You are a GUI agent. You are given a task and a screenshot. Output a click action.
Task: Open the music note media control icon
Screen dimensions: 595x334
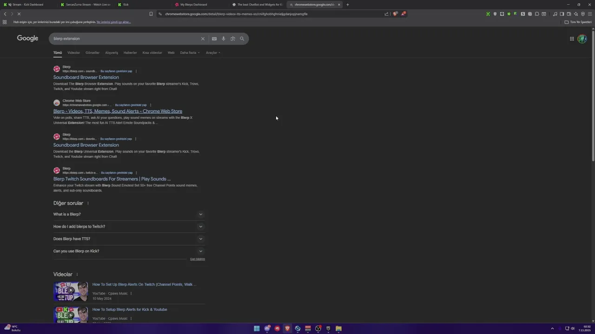coord(555,14)
